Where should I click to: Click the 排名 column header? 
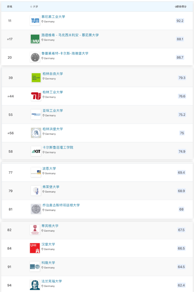click(x=10, y=7)
